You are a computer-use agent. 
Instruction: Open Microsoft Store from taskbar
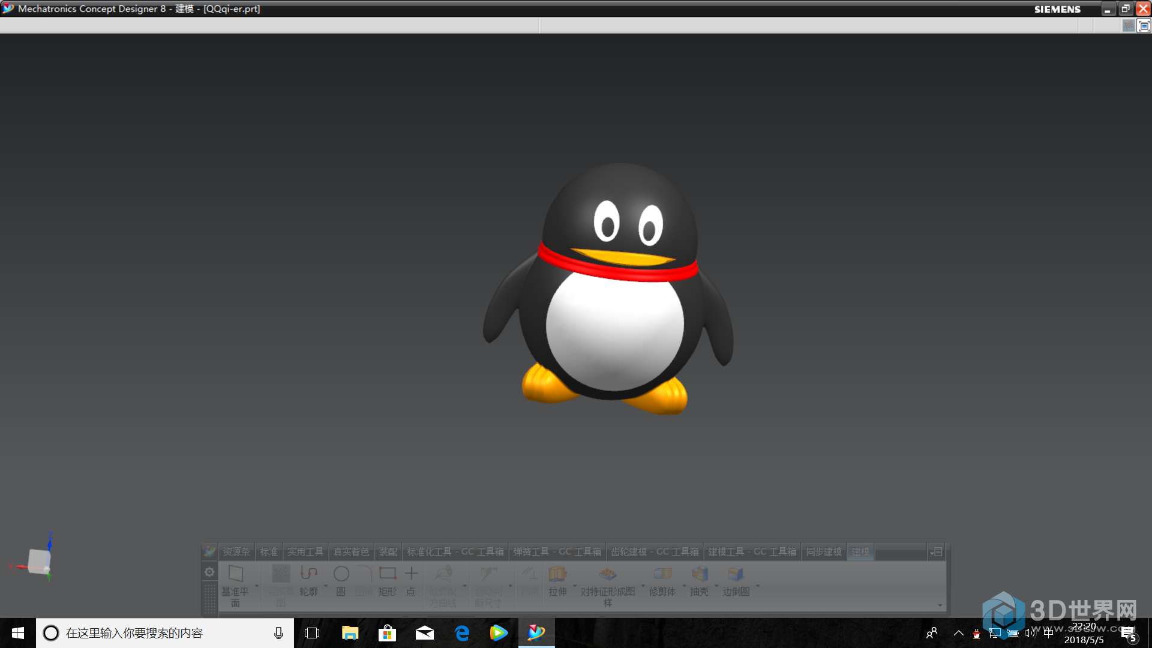click(x=388, y=633)
